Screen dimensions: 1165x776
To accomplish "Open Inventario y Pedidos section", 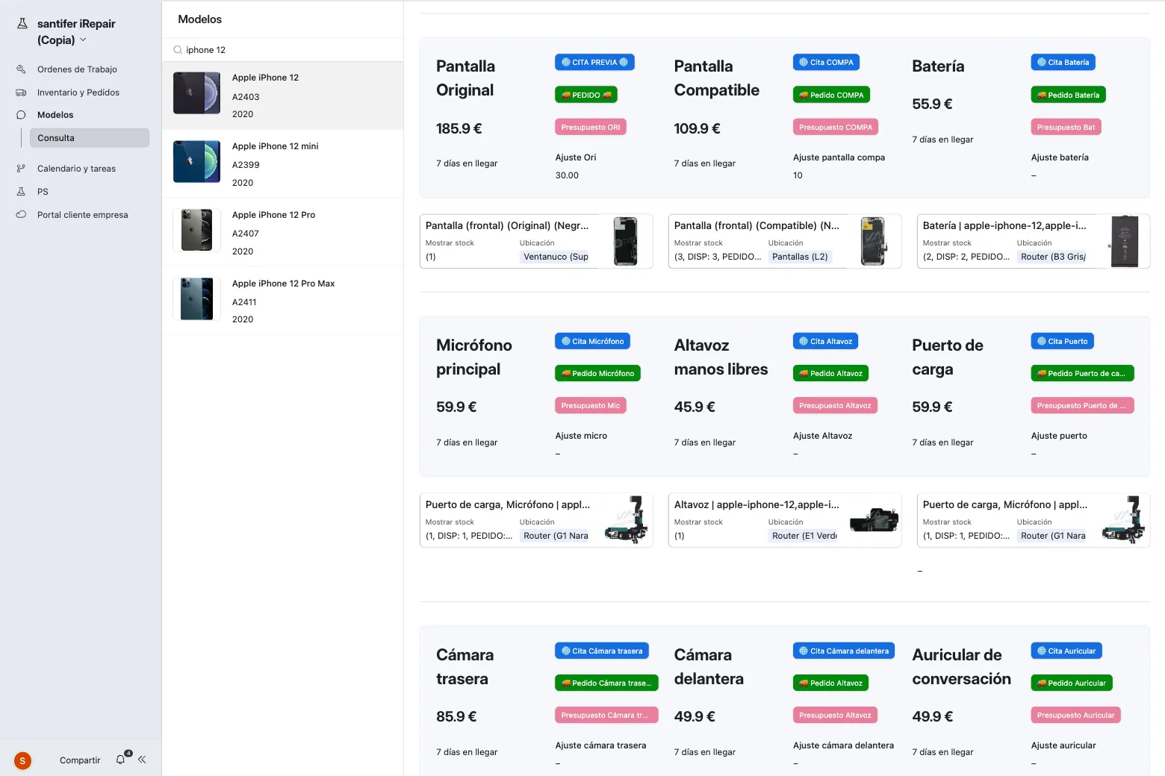I will point(78,92).
